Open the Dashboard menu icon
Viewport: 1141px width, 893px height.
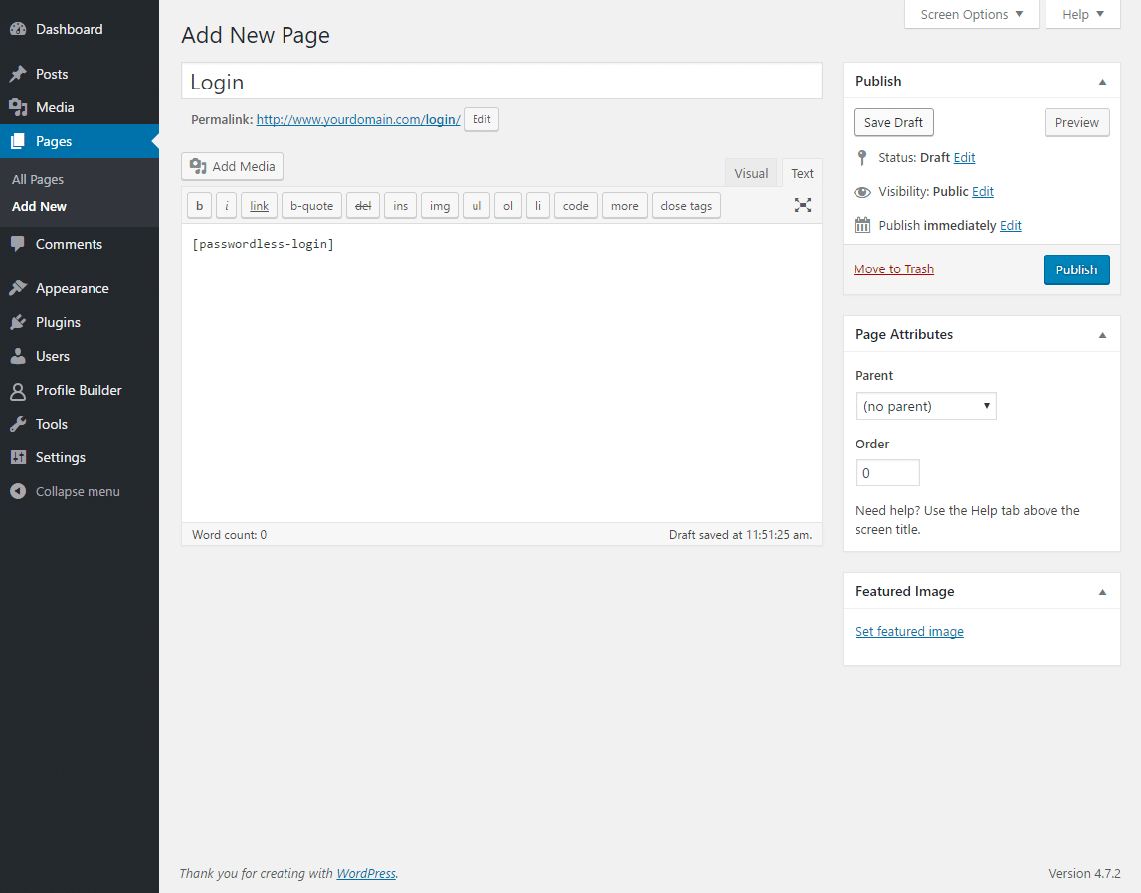[18, 29]
